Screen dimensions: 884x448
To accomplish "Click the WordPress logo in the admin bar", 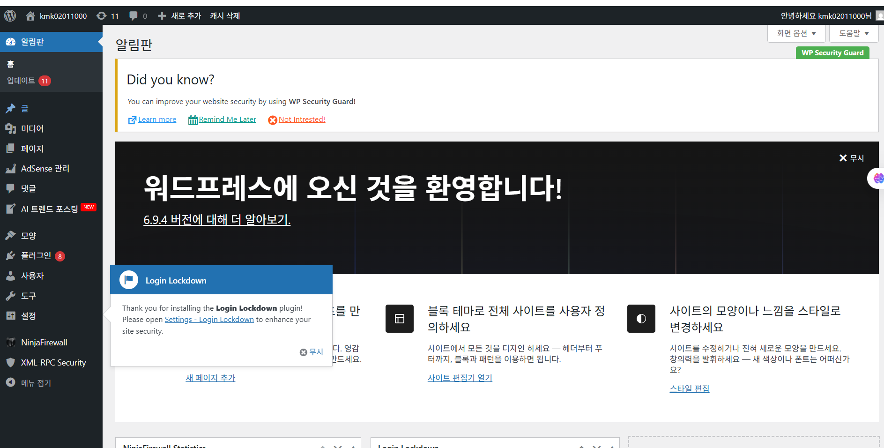I will coord(10,15).
